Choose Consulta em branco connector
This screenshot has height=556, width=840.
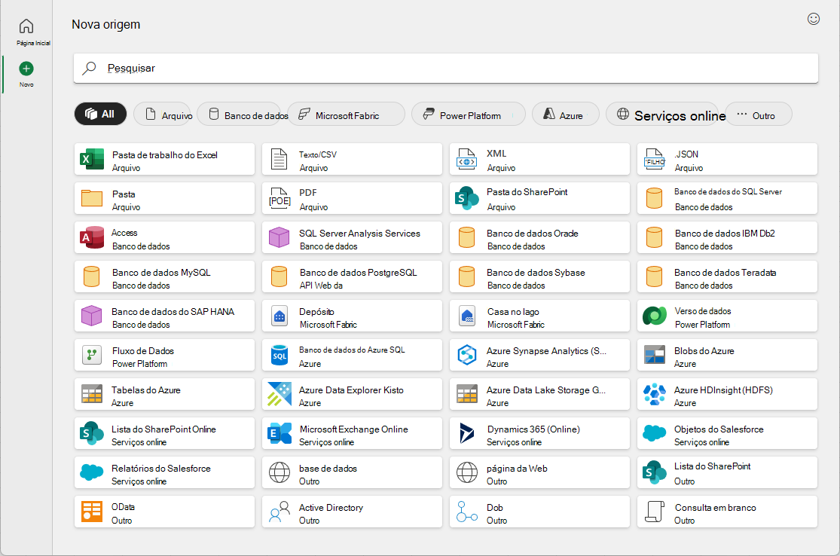click(x=727, y=512)
